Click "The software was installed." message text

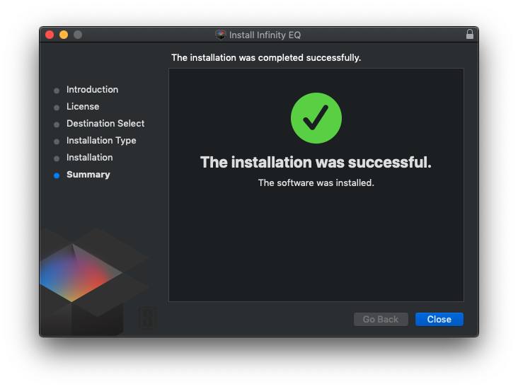pos(316,182)
